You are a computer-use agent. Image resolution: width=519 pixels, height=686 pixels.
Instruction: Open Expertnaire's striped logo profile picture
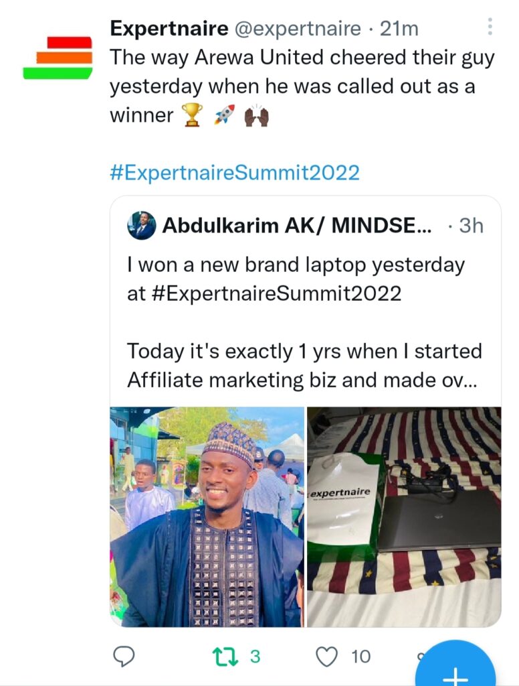pos(58,58)
